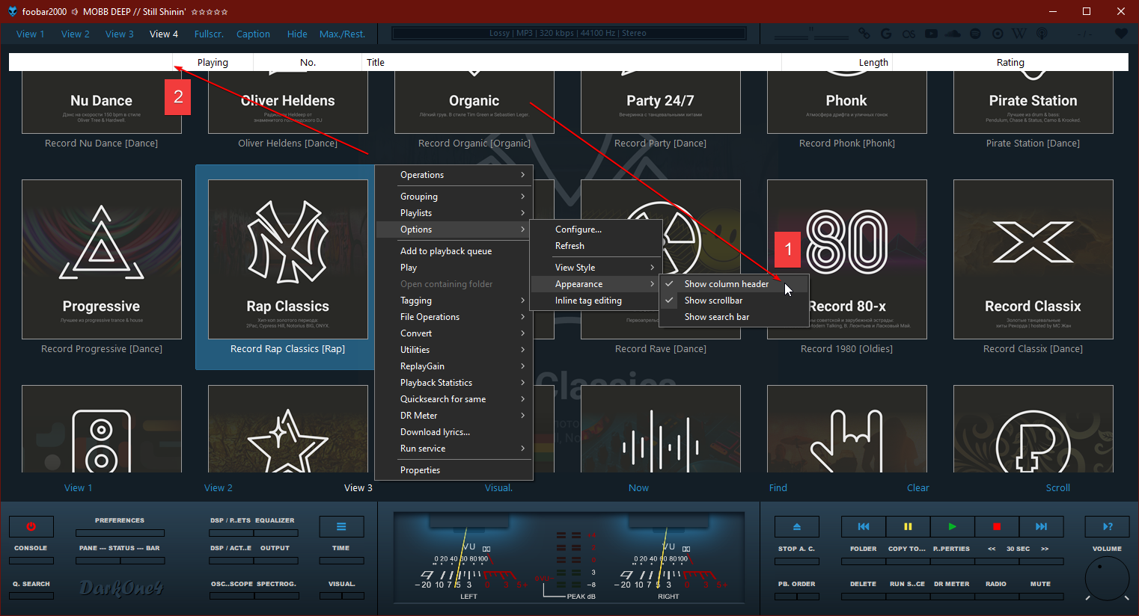The height and width of the screenshot is (616, 1139).
Task: Click the heart favorite icon
Action: 1121,34
